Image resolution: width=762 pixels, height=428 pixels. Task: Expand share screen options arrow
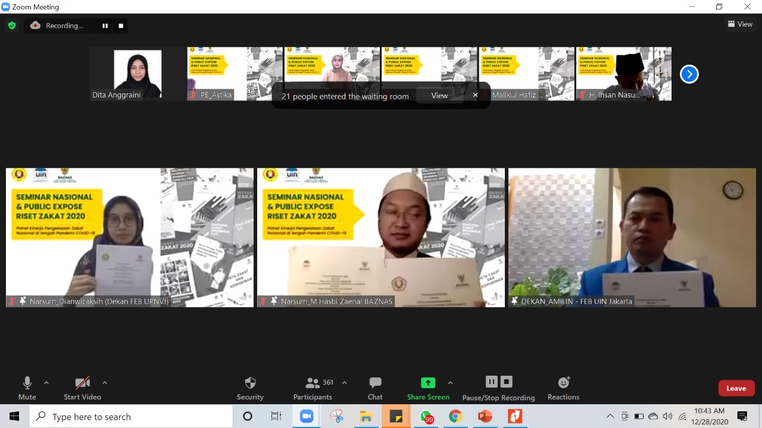point(450,383)
